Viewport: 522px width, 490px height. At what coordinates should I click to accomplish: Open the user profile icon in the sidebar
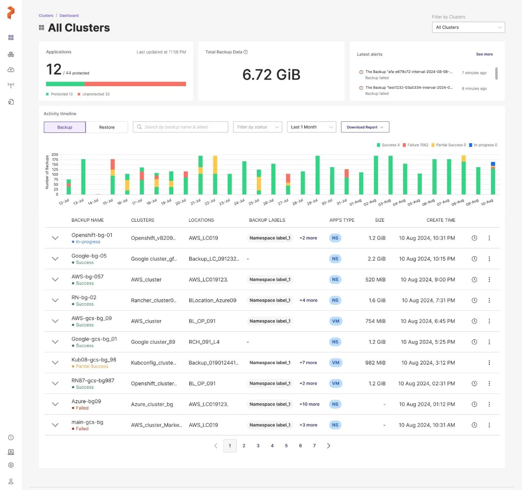pyautogui.click(x=11, y=481)
